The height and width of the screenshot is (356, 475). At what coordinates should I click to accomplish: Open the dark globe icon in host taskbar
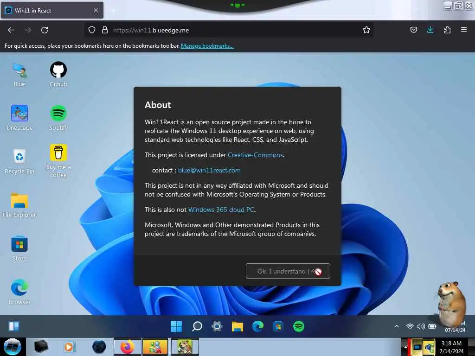click(x=99, y=347)
